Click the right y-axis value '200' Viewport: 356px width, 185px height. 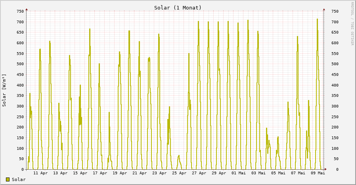point(335,127)
